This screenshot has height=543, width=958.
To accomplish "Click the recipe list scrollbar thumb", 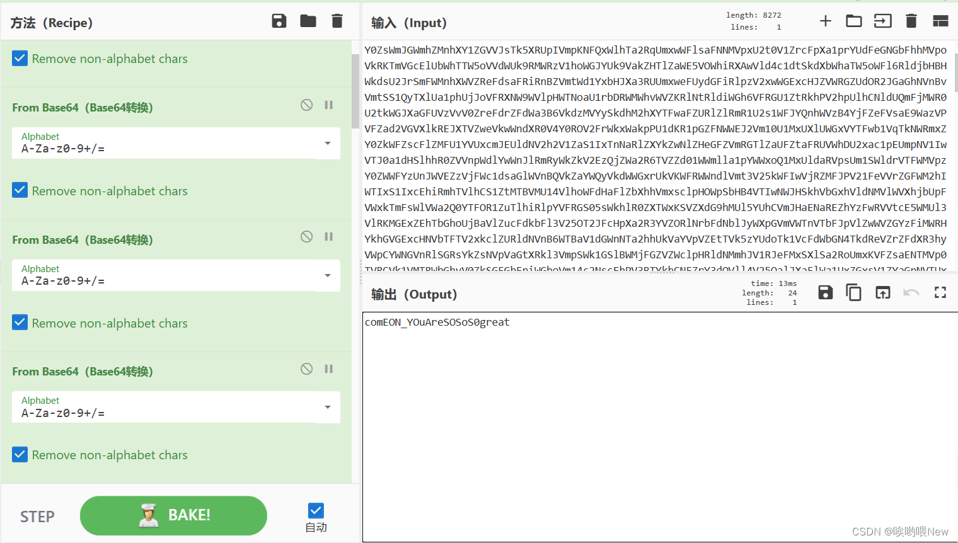I will click(x=355, y=91).
